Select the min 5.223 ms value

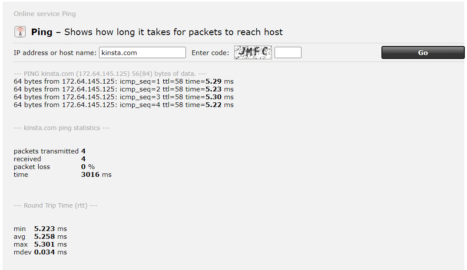coord(44,228)
